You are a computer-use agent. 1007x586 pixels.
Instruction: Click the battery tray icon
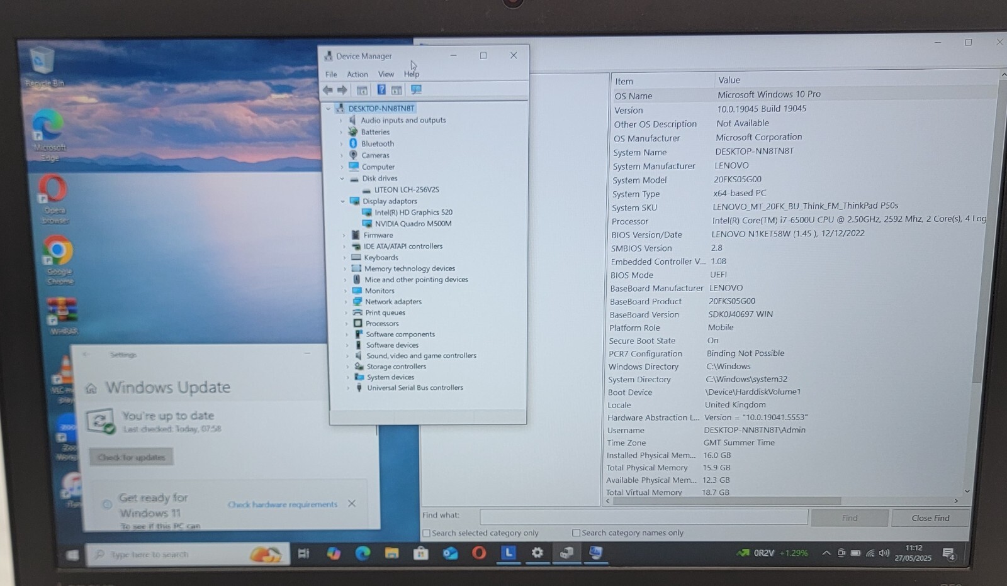(x=855, y=553)
